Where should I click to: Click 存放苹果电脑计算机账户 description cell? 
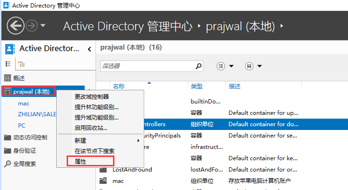click(x=260, y=181)
